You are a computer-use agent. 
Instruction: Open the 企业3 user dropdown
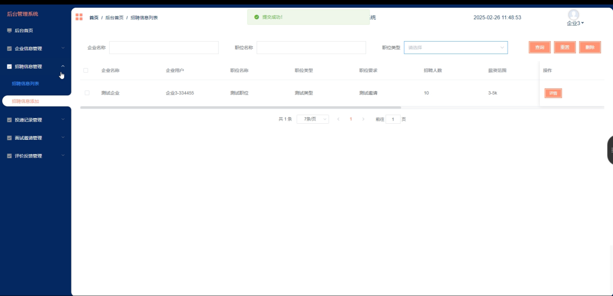[x=575, y=23]
